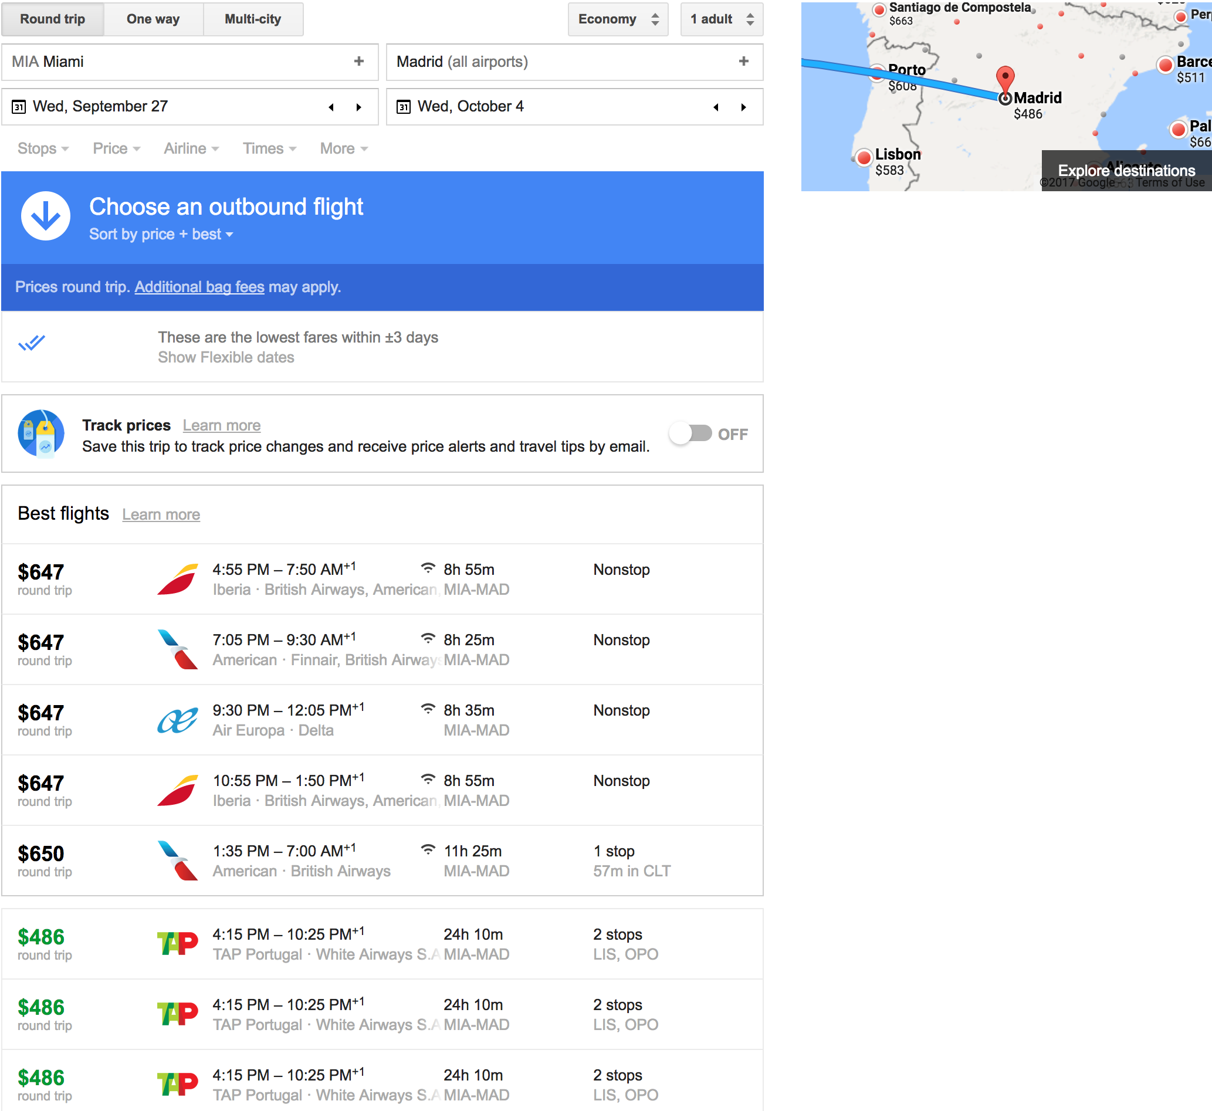This screenshot has width=1212, height=1111.
Task: Click Santiago de Compostela $663 map marker
Action: pos(879,9)
